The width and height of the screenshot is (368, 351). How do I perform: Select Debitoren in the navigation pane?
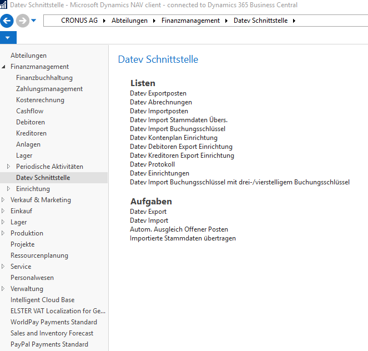31,122
